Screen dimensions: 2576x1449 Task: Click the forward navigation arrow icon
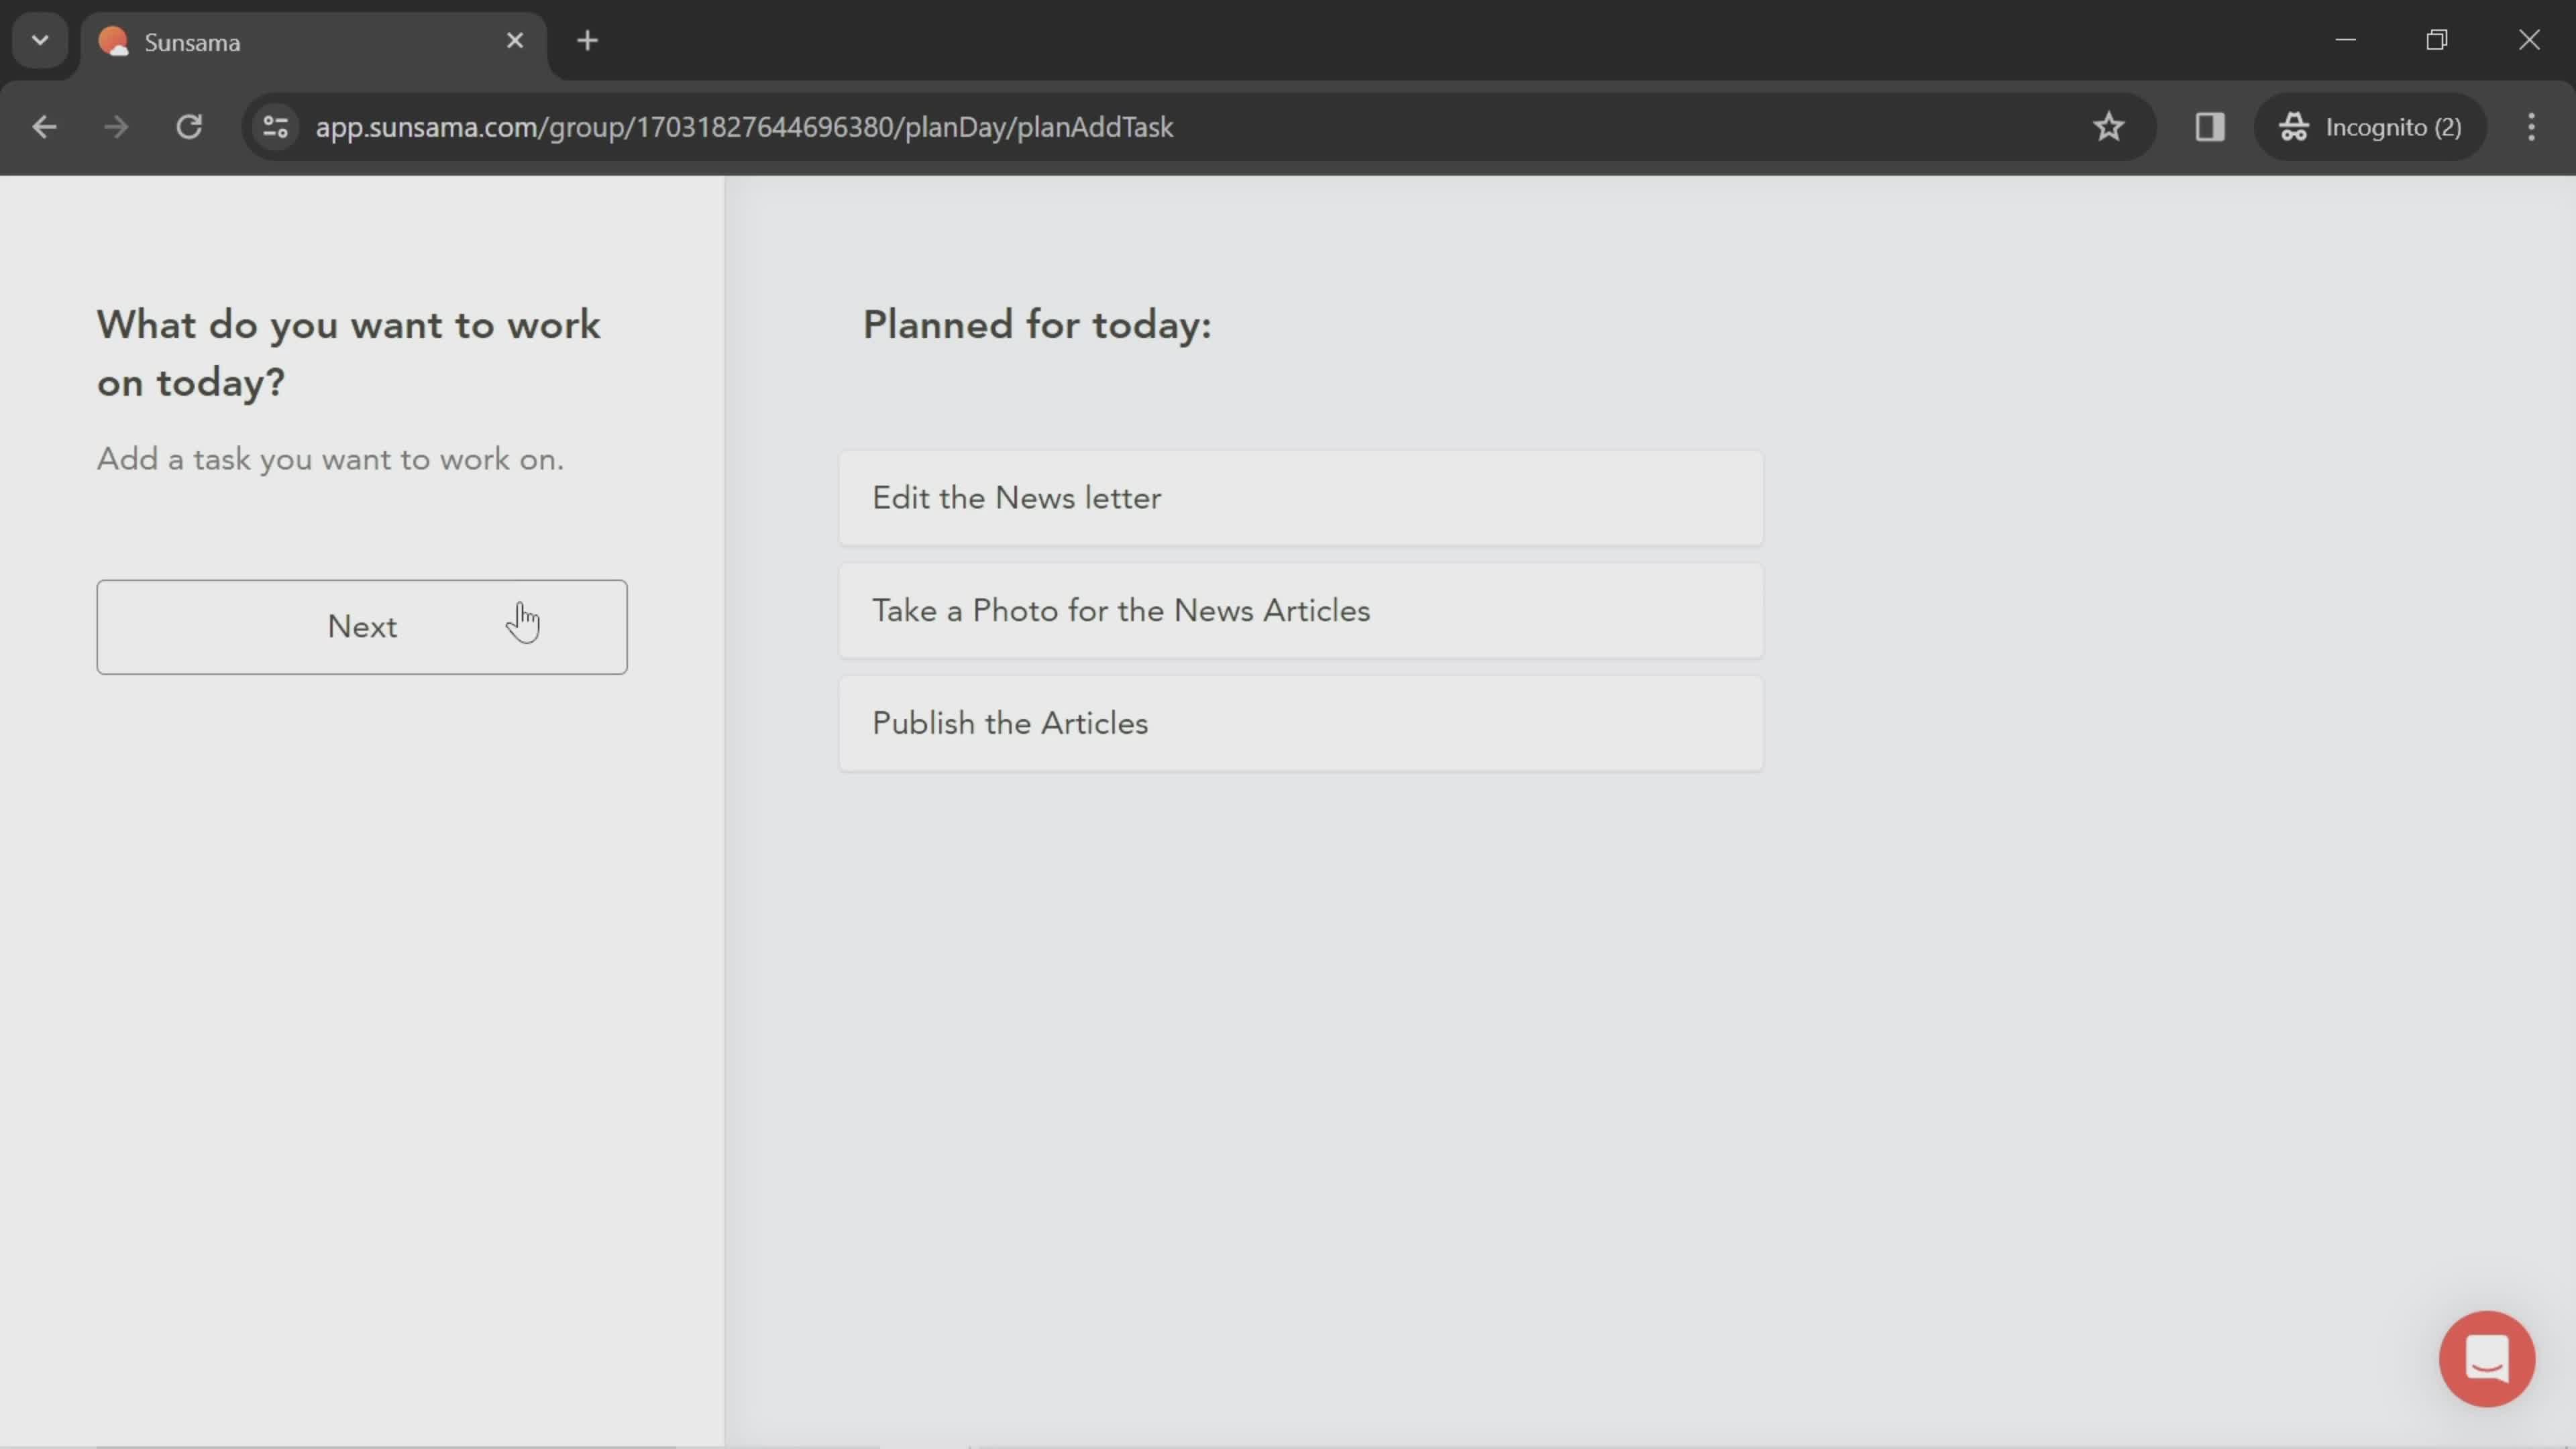113,125
